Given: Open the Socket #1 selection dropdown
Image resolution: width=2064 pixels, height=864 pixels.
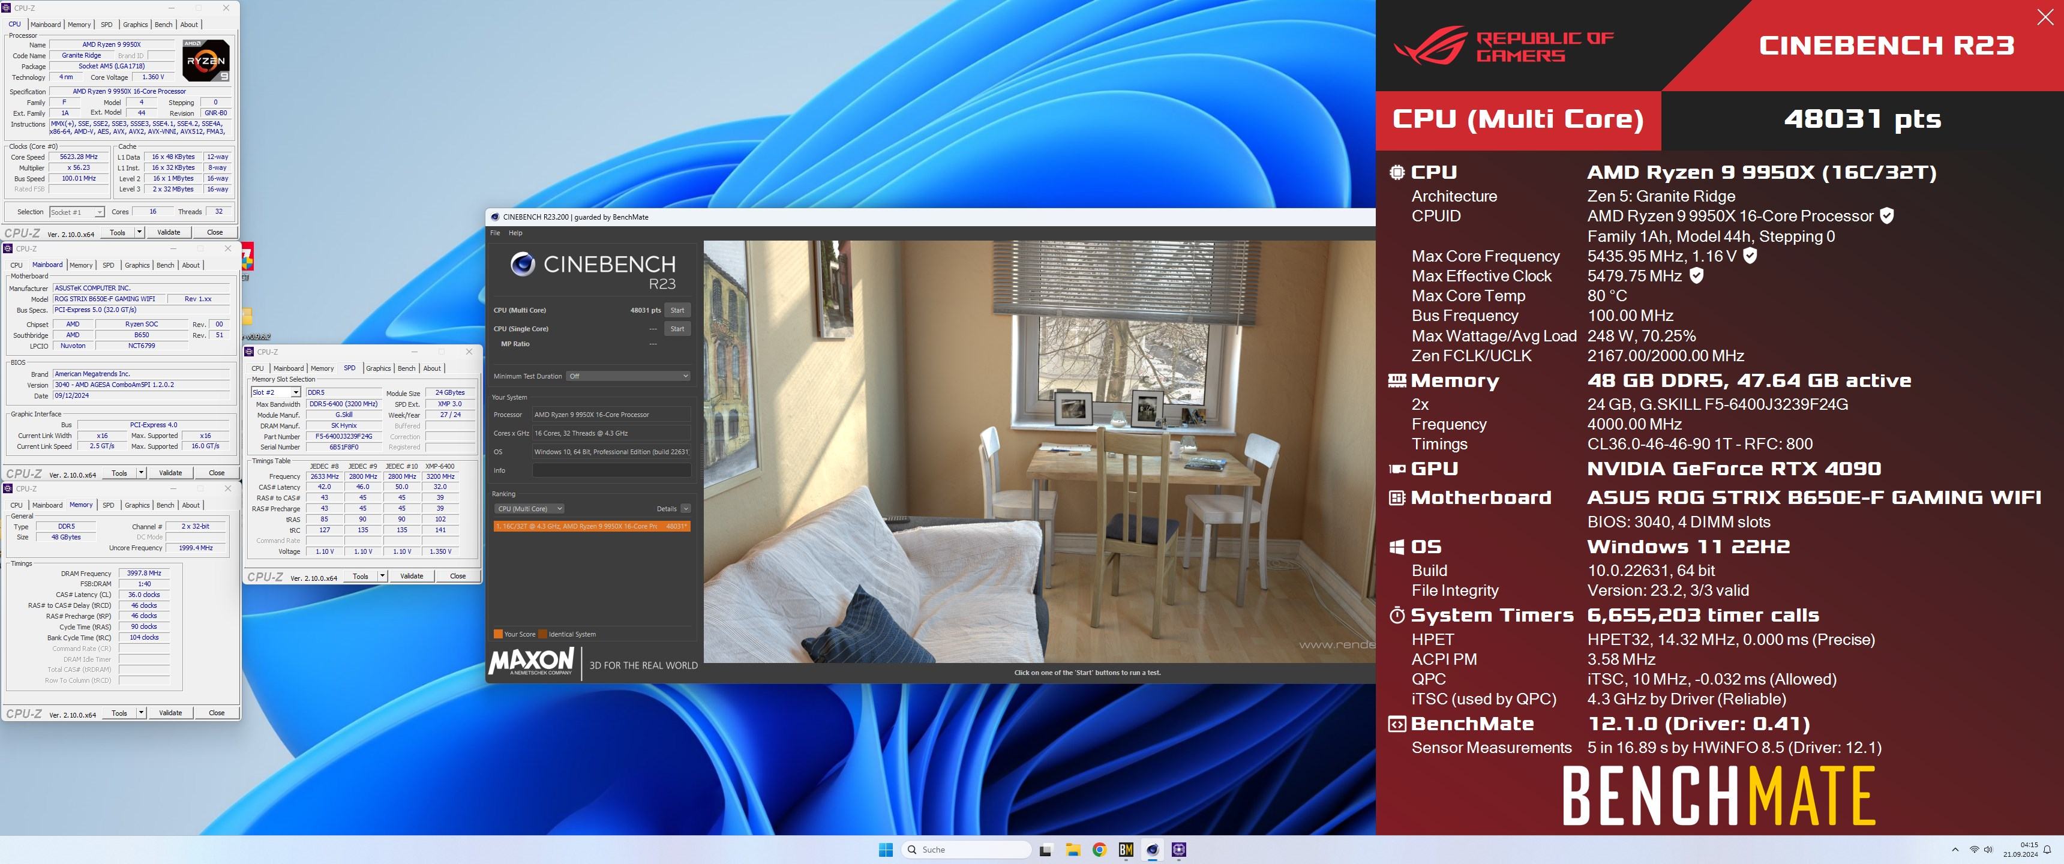Looking at the screenshot, I should (x=77, y=212).
